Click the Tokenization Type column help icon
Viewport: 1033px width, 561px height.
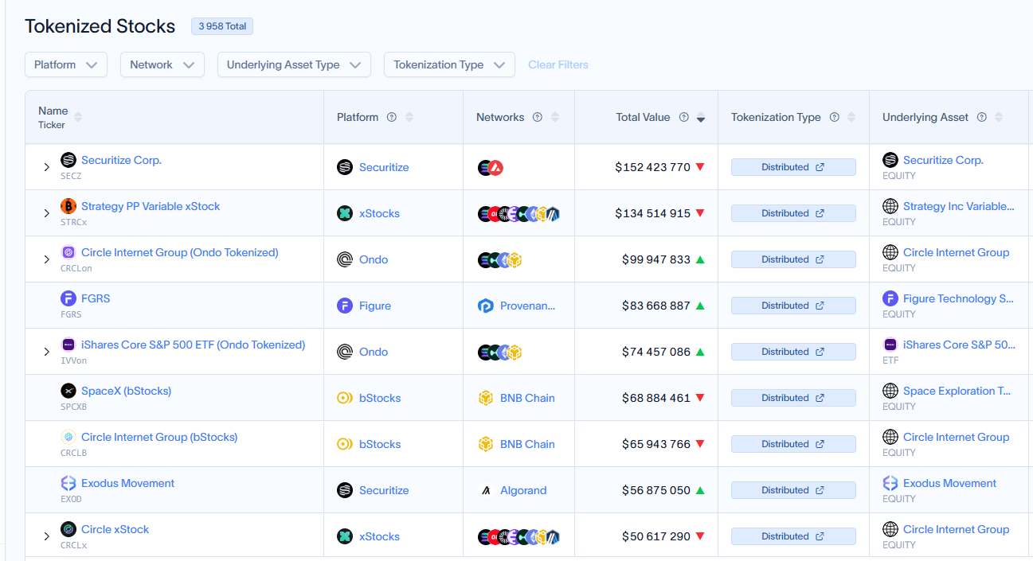[834, 117]
